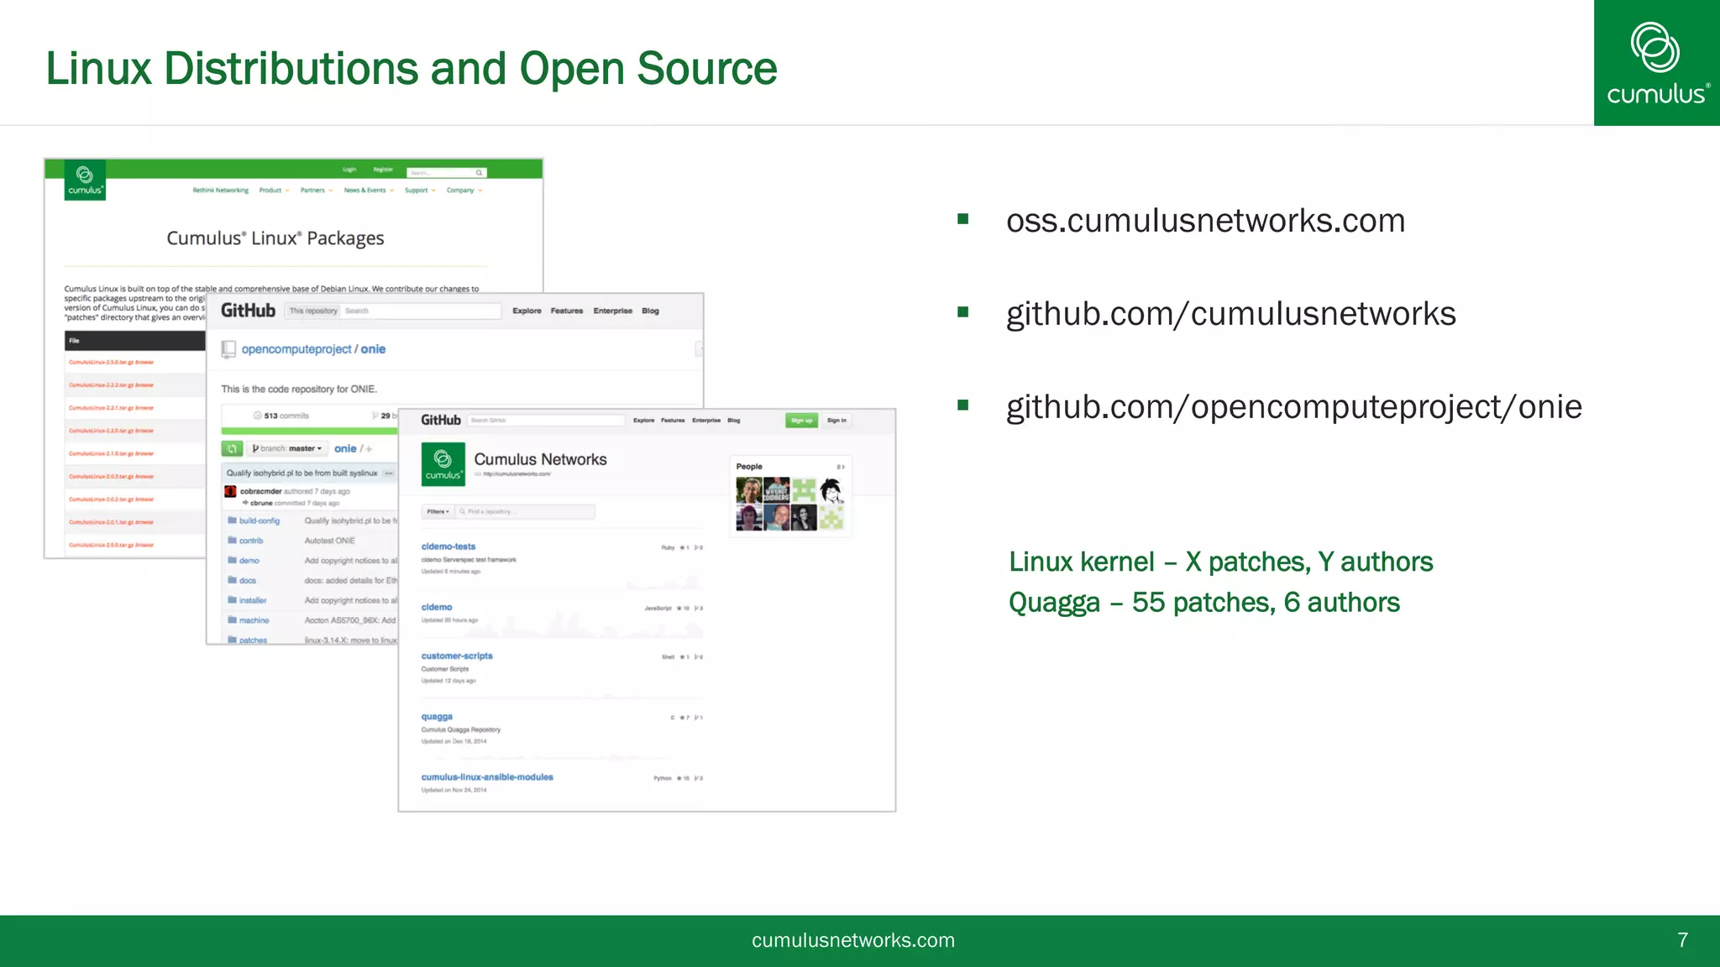Click the This repository search field
1720x967 pixels.
pos(393,311)
